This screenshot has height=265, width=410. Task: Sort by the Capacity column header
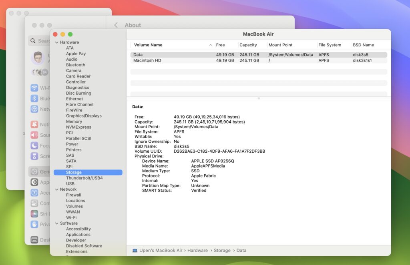point(253,45)
